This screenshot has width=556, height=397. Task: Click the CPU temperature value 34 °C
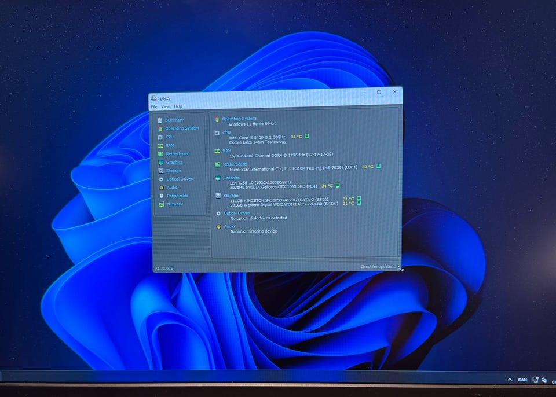click(x=297, y=137)
